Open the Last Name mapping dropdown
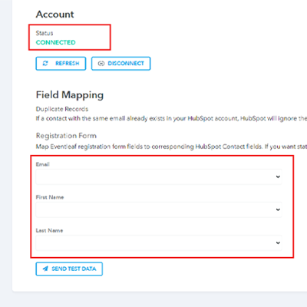 159,243
